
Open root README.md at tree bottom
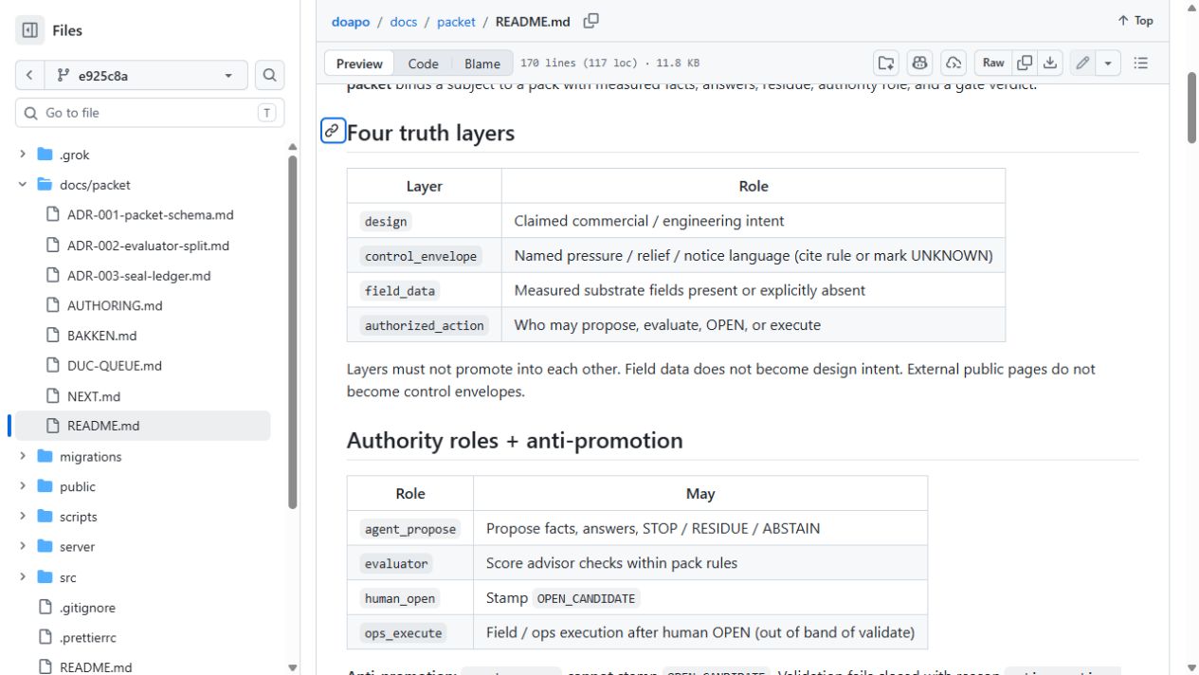pos(96,667)
